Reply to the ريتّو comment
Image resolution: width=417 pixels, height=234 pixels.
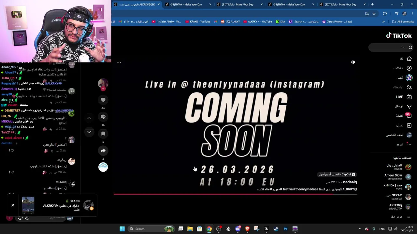pyautogui.click(x=50, y=172)
